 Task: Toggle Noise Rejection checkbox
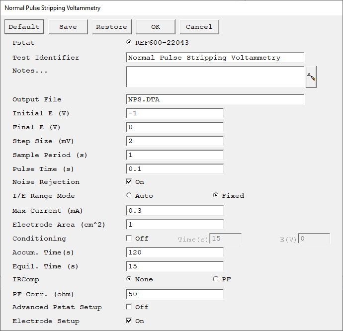click(x=129, y=181)
